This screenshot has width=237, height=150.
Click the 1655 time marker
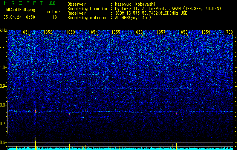[x=116, y=32]
